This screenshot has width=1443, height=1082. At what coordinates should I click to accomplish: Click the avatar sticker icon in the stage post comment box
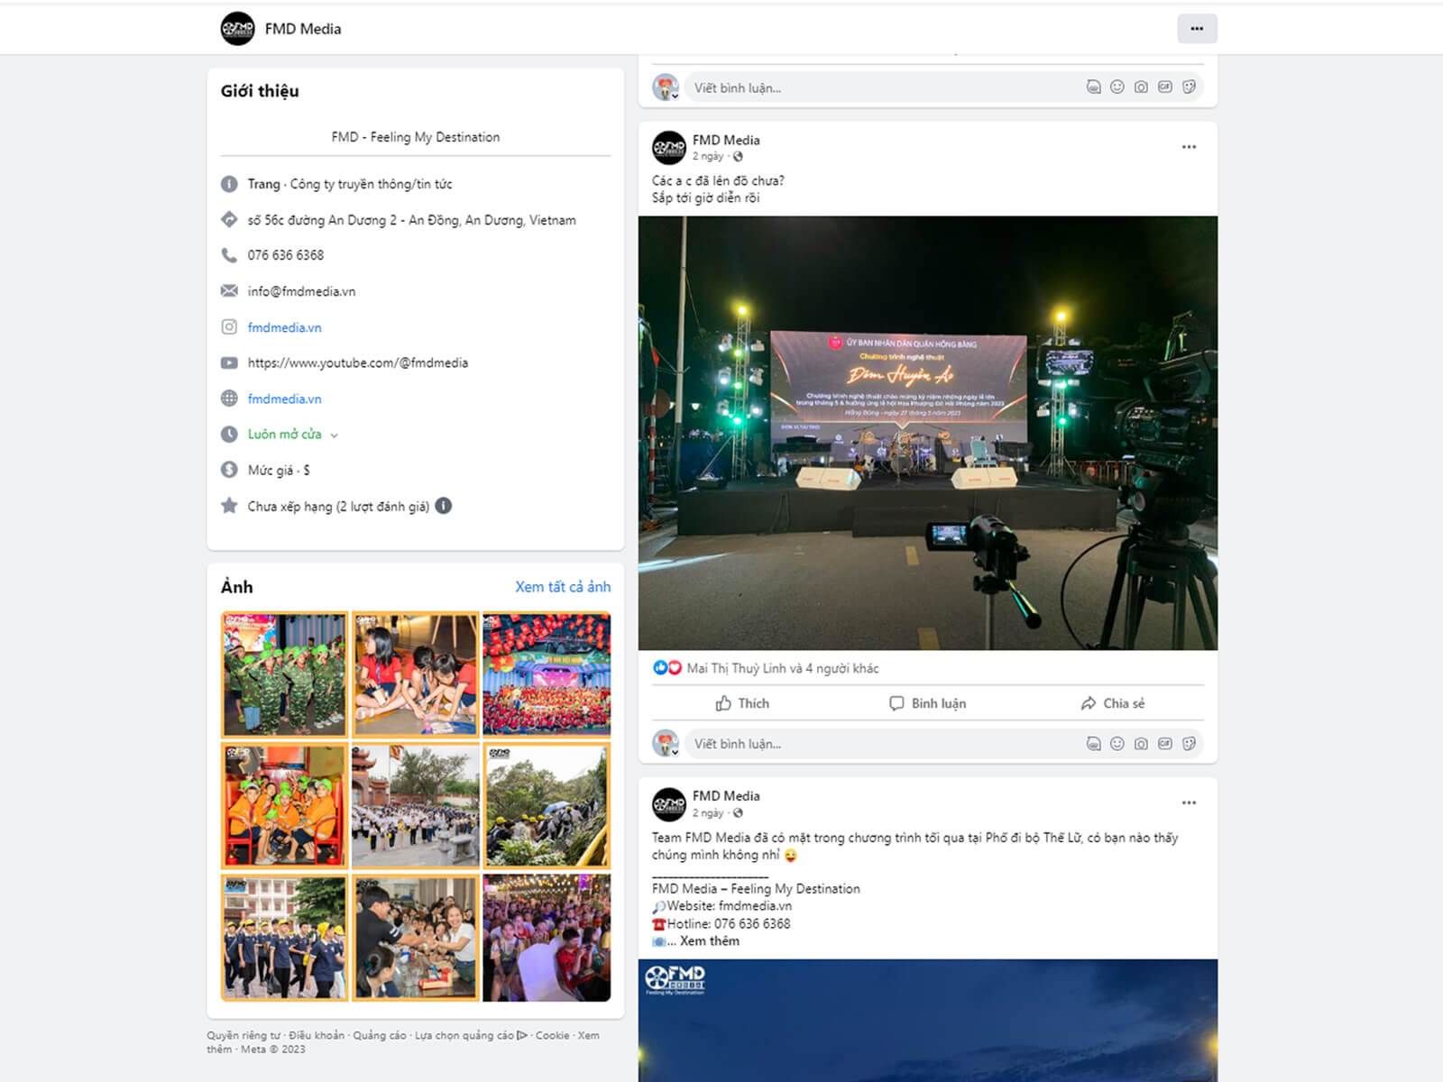pyautogui.click(x=1093, y=744)
